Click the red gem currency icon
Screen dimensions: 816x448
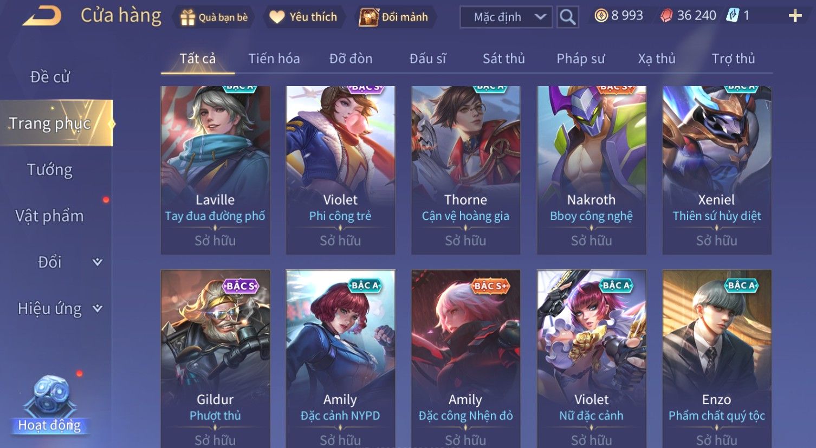666,16
